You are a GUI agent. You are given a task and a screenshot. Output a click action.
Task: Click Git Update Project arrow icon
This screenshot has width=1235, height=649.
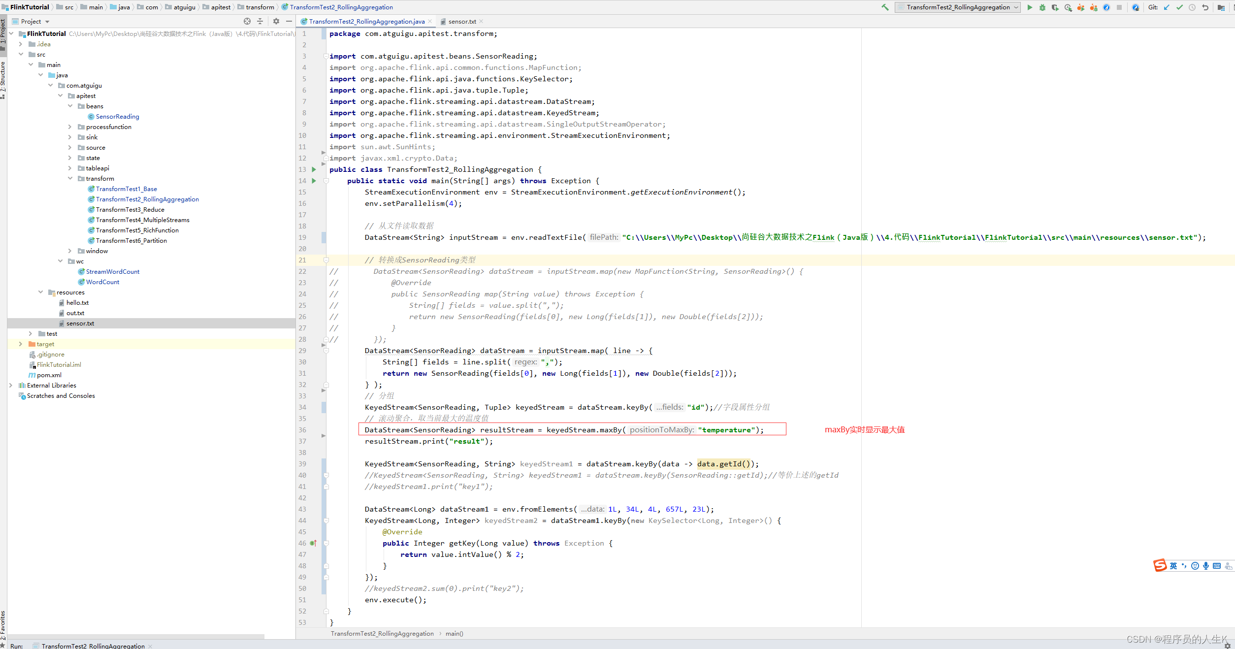pyautogui.click(x=1167, y=7)
